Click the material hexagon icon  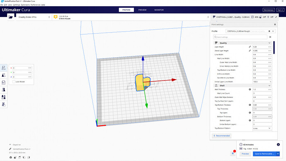pyautogui.click(x=56, y=17)
